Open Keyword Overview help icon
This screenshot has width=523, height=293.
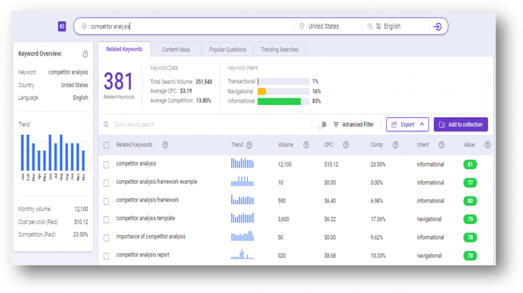point(85,54)
